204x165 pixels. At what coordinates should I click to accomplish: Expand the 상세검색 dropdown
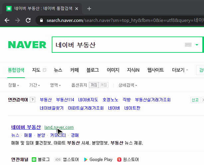click(128, 85)
